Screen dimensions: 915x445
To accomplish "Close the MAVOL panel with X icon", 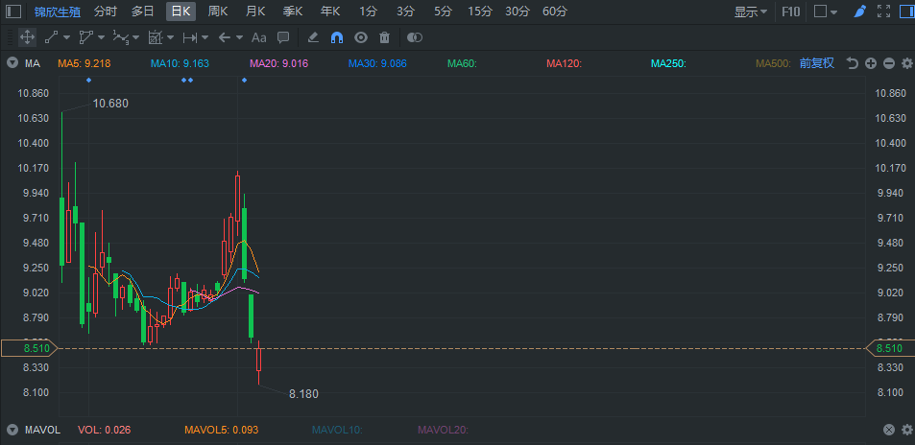I will [889, 430].
